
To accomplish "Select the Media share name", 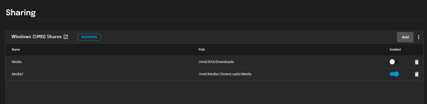I will pos(17,62).
